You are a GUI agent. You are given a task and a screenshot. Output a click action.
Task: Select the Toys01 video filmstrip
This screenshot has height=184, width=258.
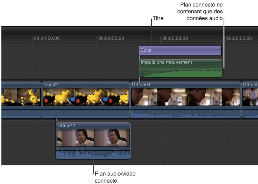86,97
